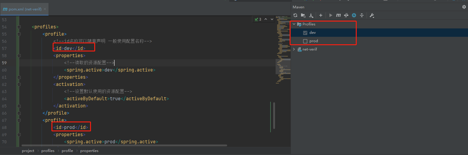Collapse the Profiles tree node
The image size is (468, 155).
point(294,24)
